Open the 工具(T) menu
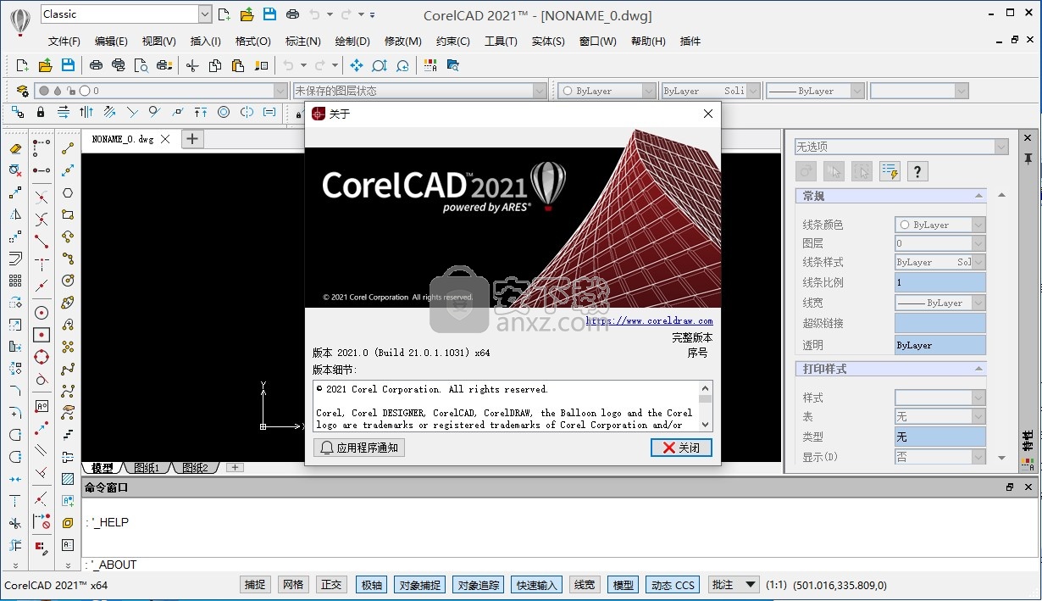This screenshot has width=1042, height=601. point(501,41)
